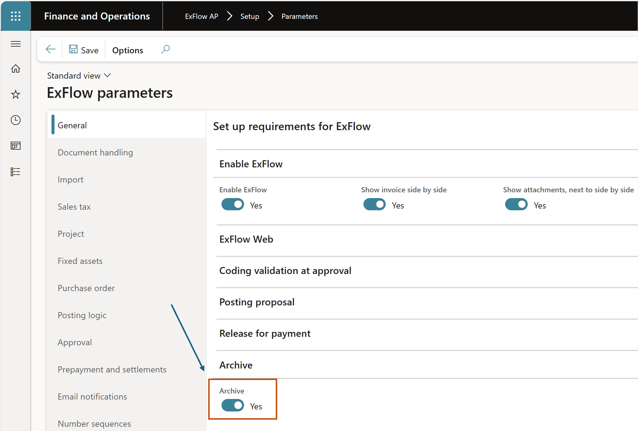Image resolution: width=638 pixels, height=431 pixels.
Task: Expand the navigation pane hamburger menu
Action: 16,44
